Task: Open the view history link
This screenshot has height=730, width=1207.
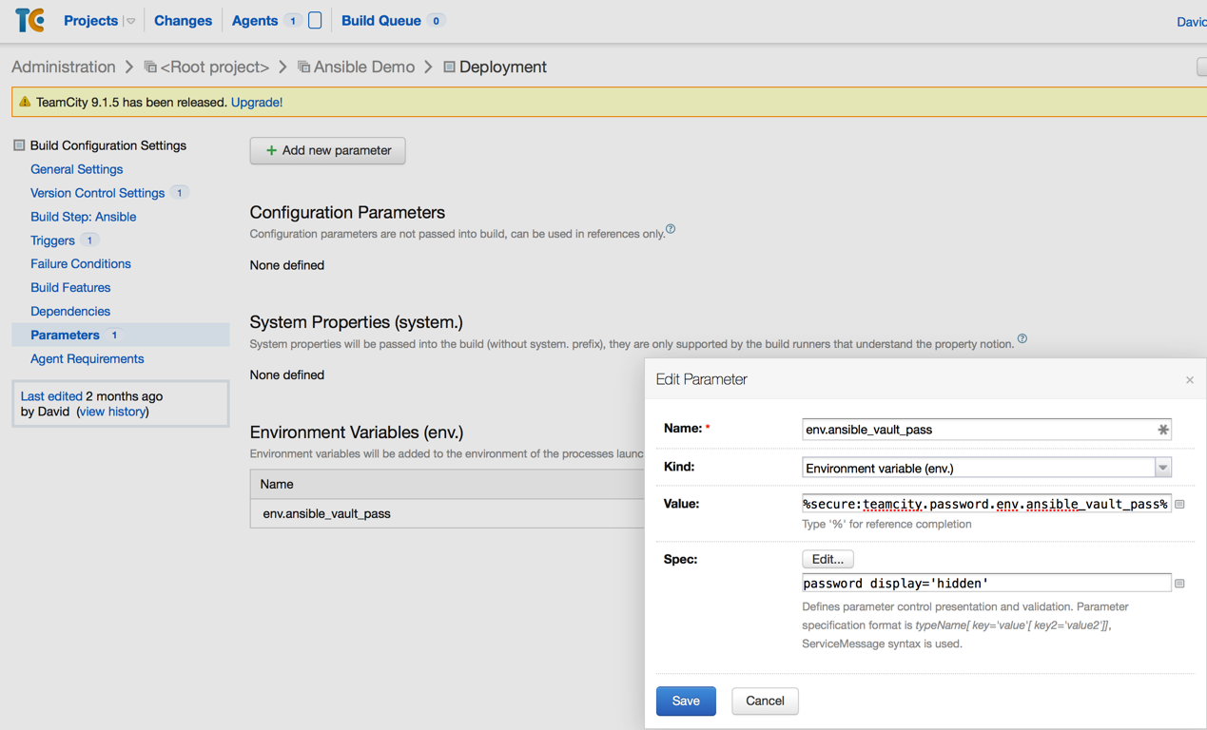Action: pos(113,412)
